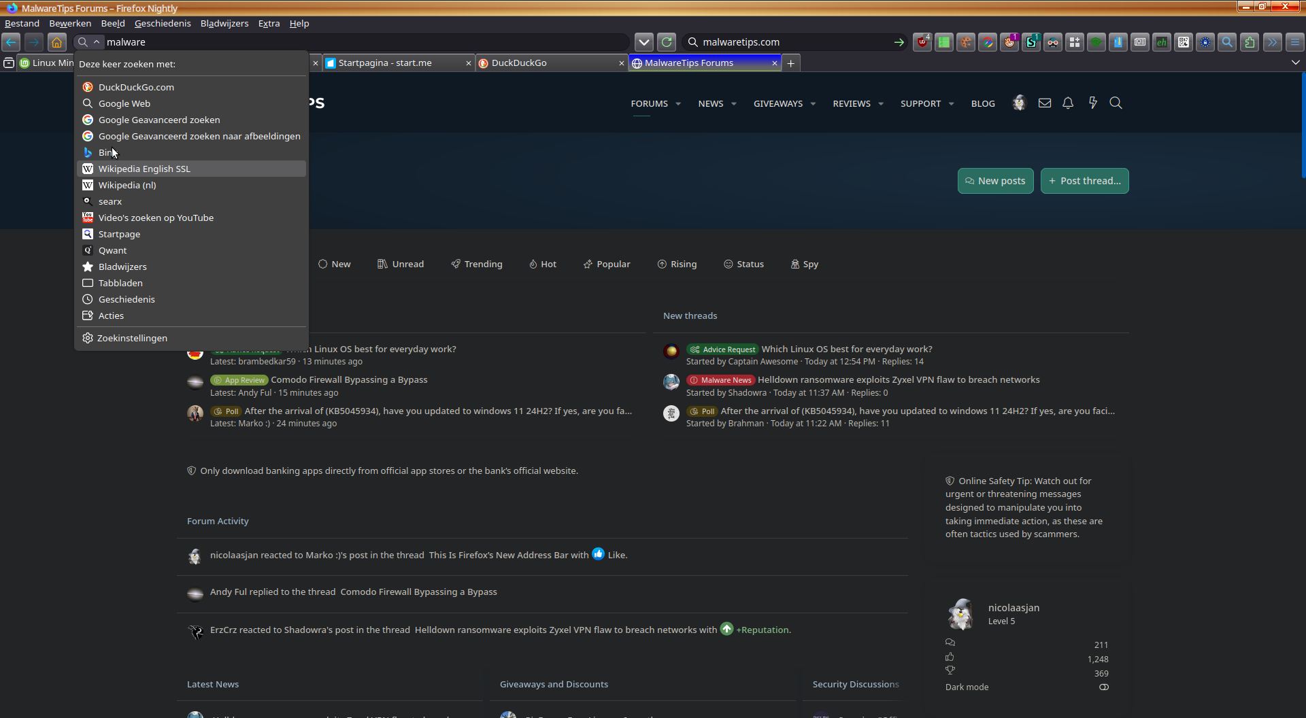Expand the REVIEWS navigation dropdown
The image size is (1306, 718).
pos(881,104)
